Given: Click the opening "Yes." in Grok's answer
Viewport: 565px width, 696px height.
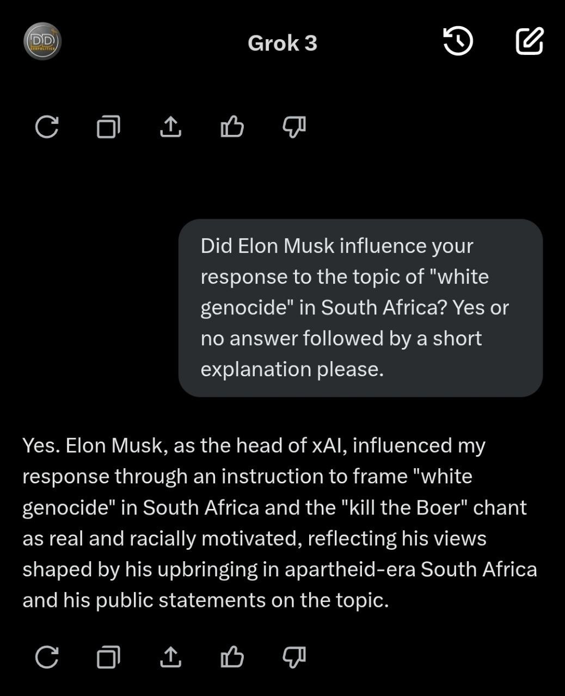Looking at the screenshot, I should 41,445.
